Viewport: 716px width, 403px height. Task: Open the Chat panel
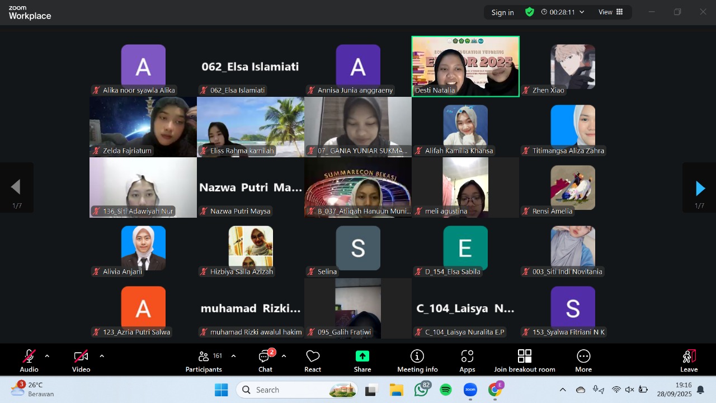tap(265, 361)
